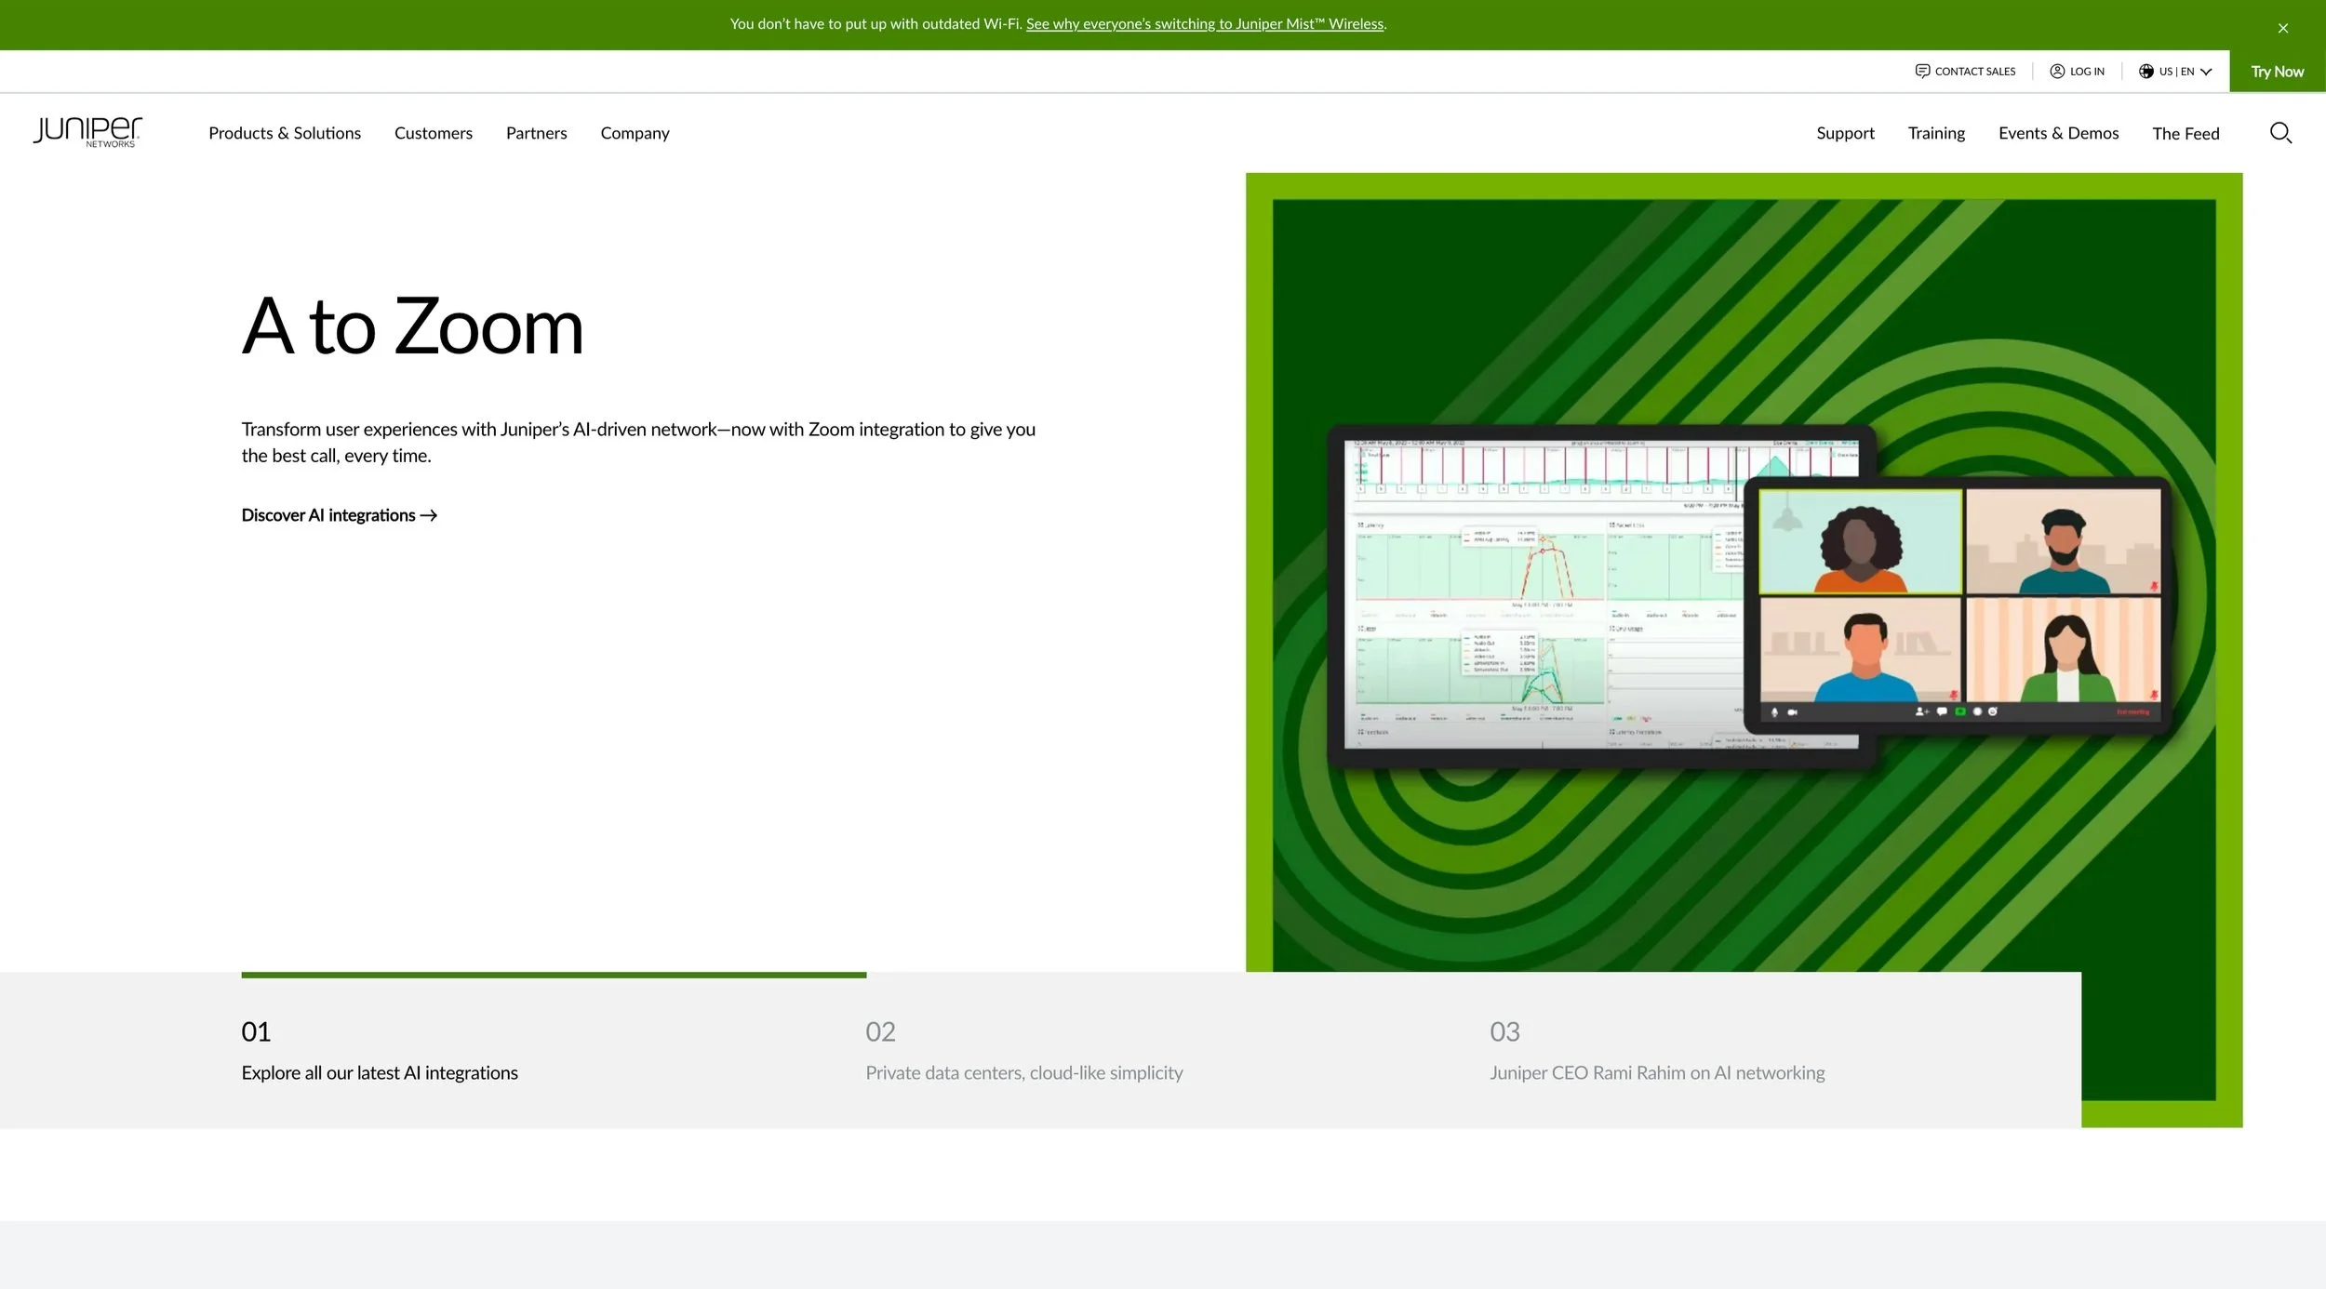Open the Partners menu
2326x1289 pixels.
point(537,133)
